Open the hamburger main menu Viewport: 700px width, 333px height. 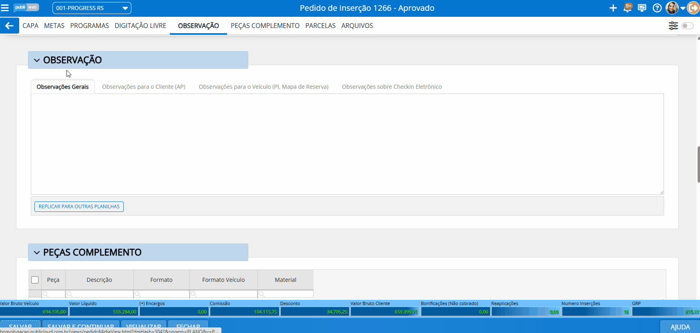coord(5,8)
